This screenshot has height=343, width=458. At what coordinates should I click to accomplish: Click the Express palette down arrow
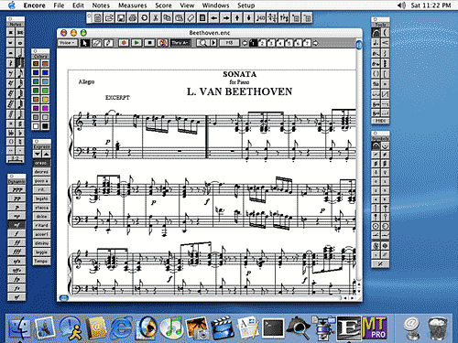tap(37, 154)
